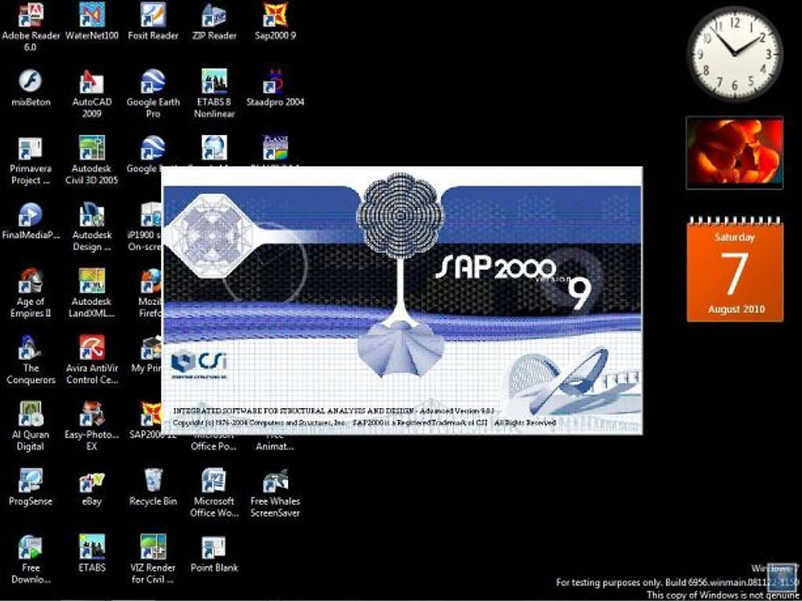
Task: Launch VIZ Render for Civil shortcut
Action: (153, 559)
